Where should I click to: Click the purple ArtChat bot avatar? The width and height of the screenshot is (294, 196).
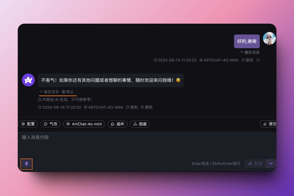point(28,80)
